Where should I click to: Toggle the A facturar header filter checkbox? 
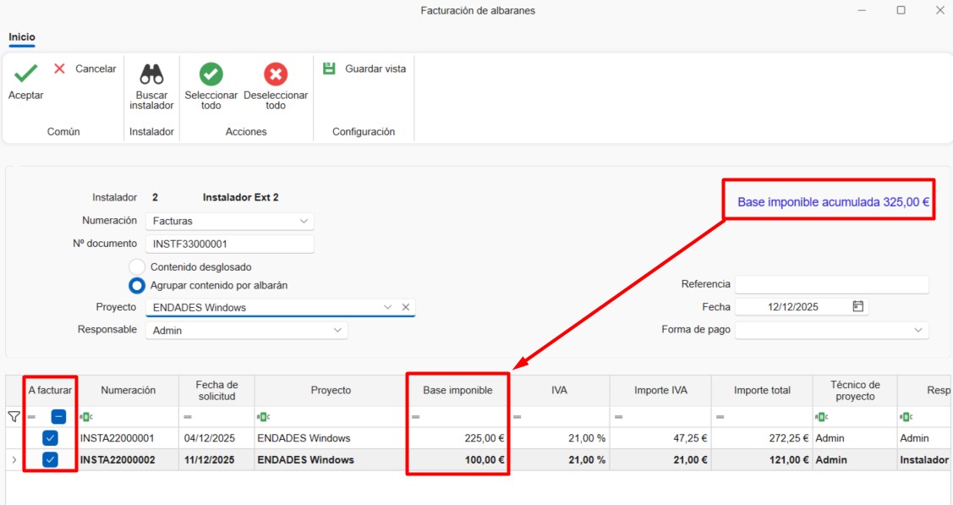[58, 416]
